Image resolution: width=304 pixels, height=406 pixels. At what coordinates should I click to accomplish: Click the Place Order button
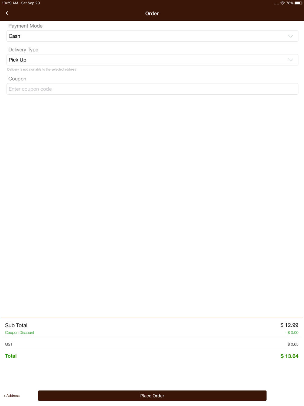(152, 396)
